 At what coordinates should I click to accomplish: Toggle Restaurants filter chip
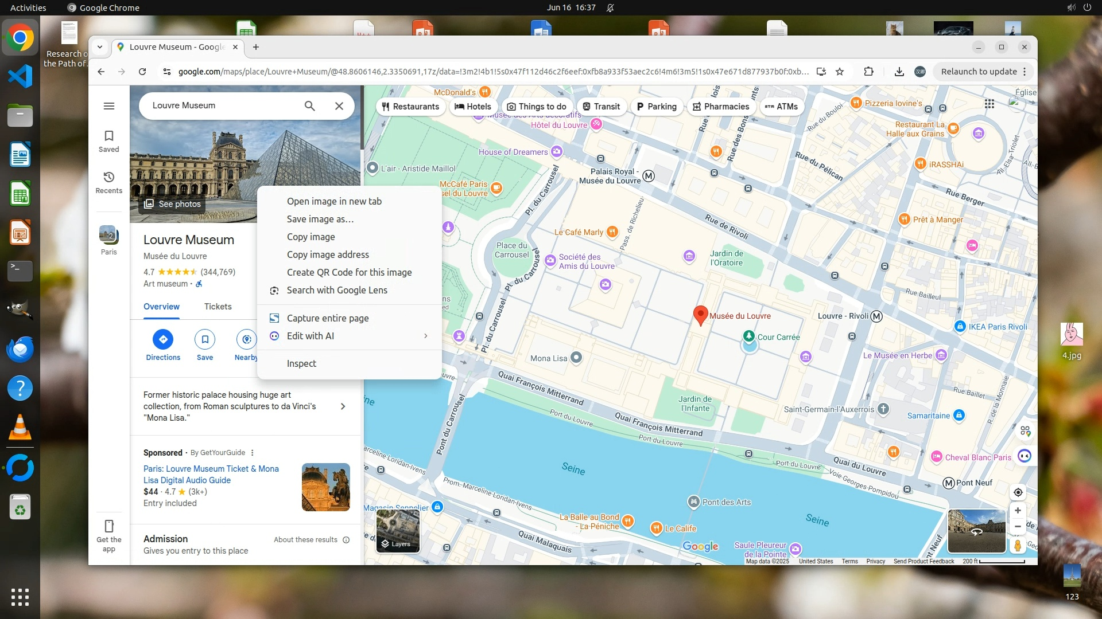point(410,107)
